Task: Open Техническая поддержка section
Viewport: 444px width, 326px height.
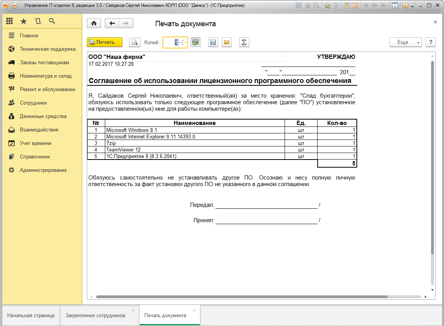Action: click(x=48, y=49)
